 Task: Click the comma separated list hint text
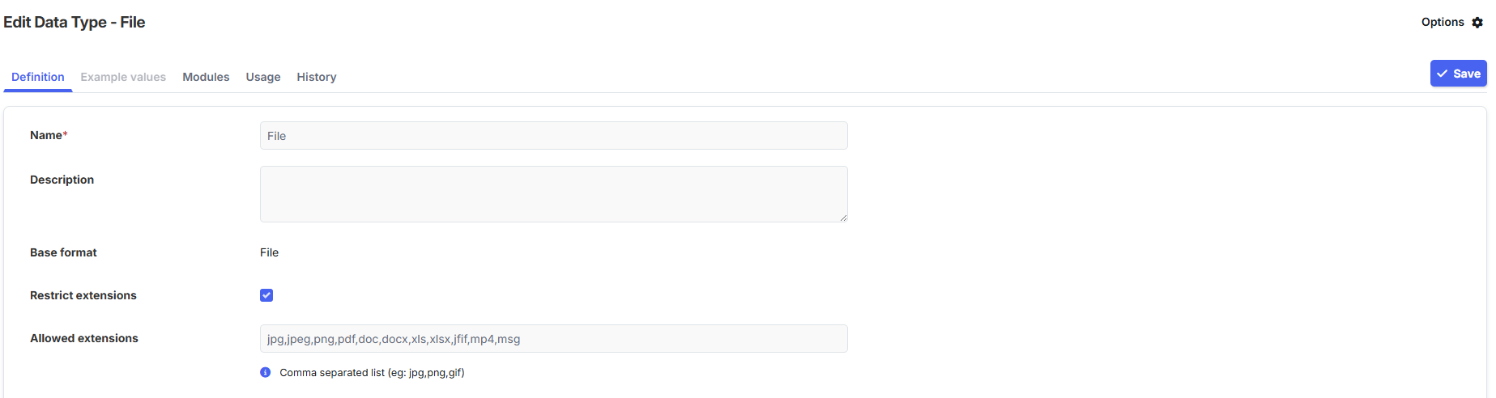[372, 373]
